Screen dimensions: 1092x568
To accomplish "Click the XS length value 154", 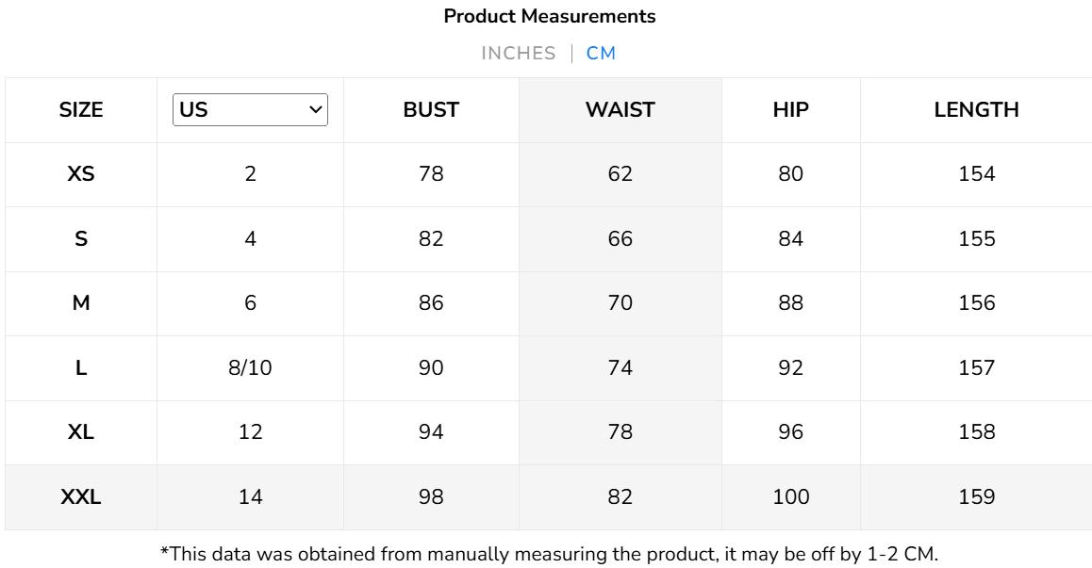I will click(976, 174).
